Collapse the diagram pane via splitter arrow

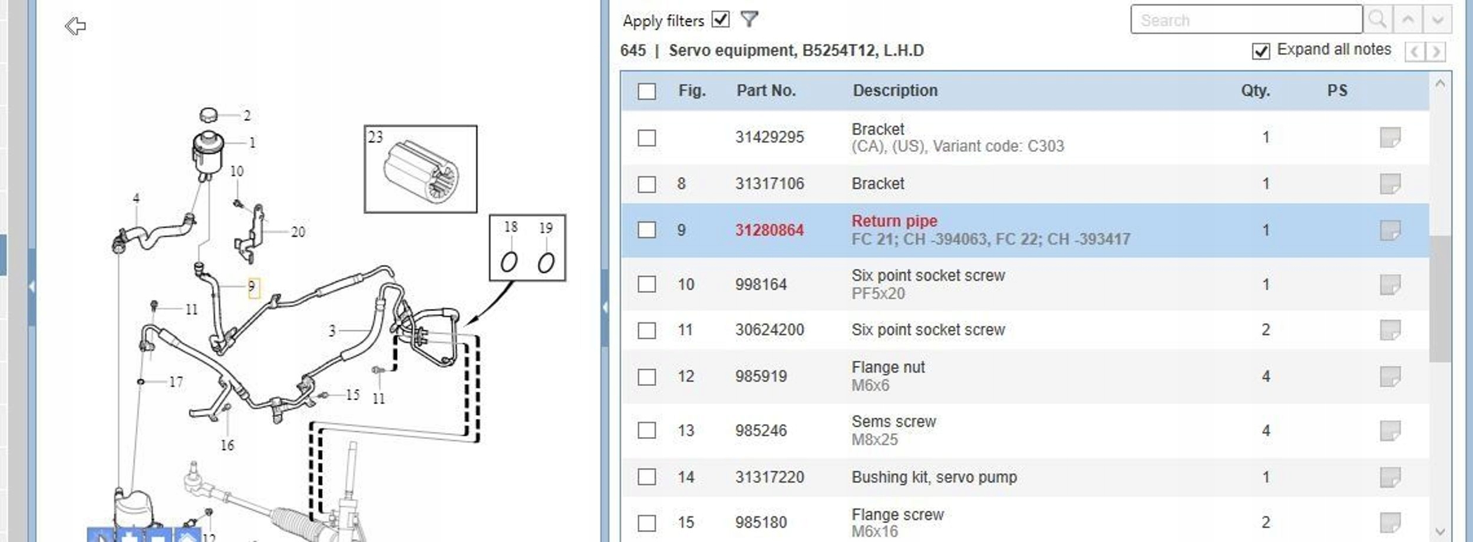click(605, 307)
